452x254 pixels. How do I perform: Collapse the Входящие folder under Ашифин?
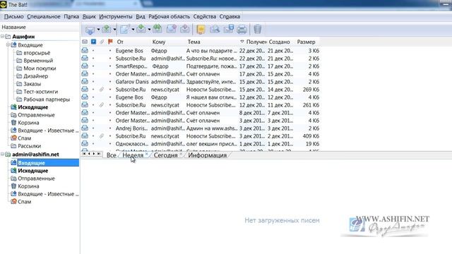pyautogui.click(x=8, y=45)
